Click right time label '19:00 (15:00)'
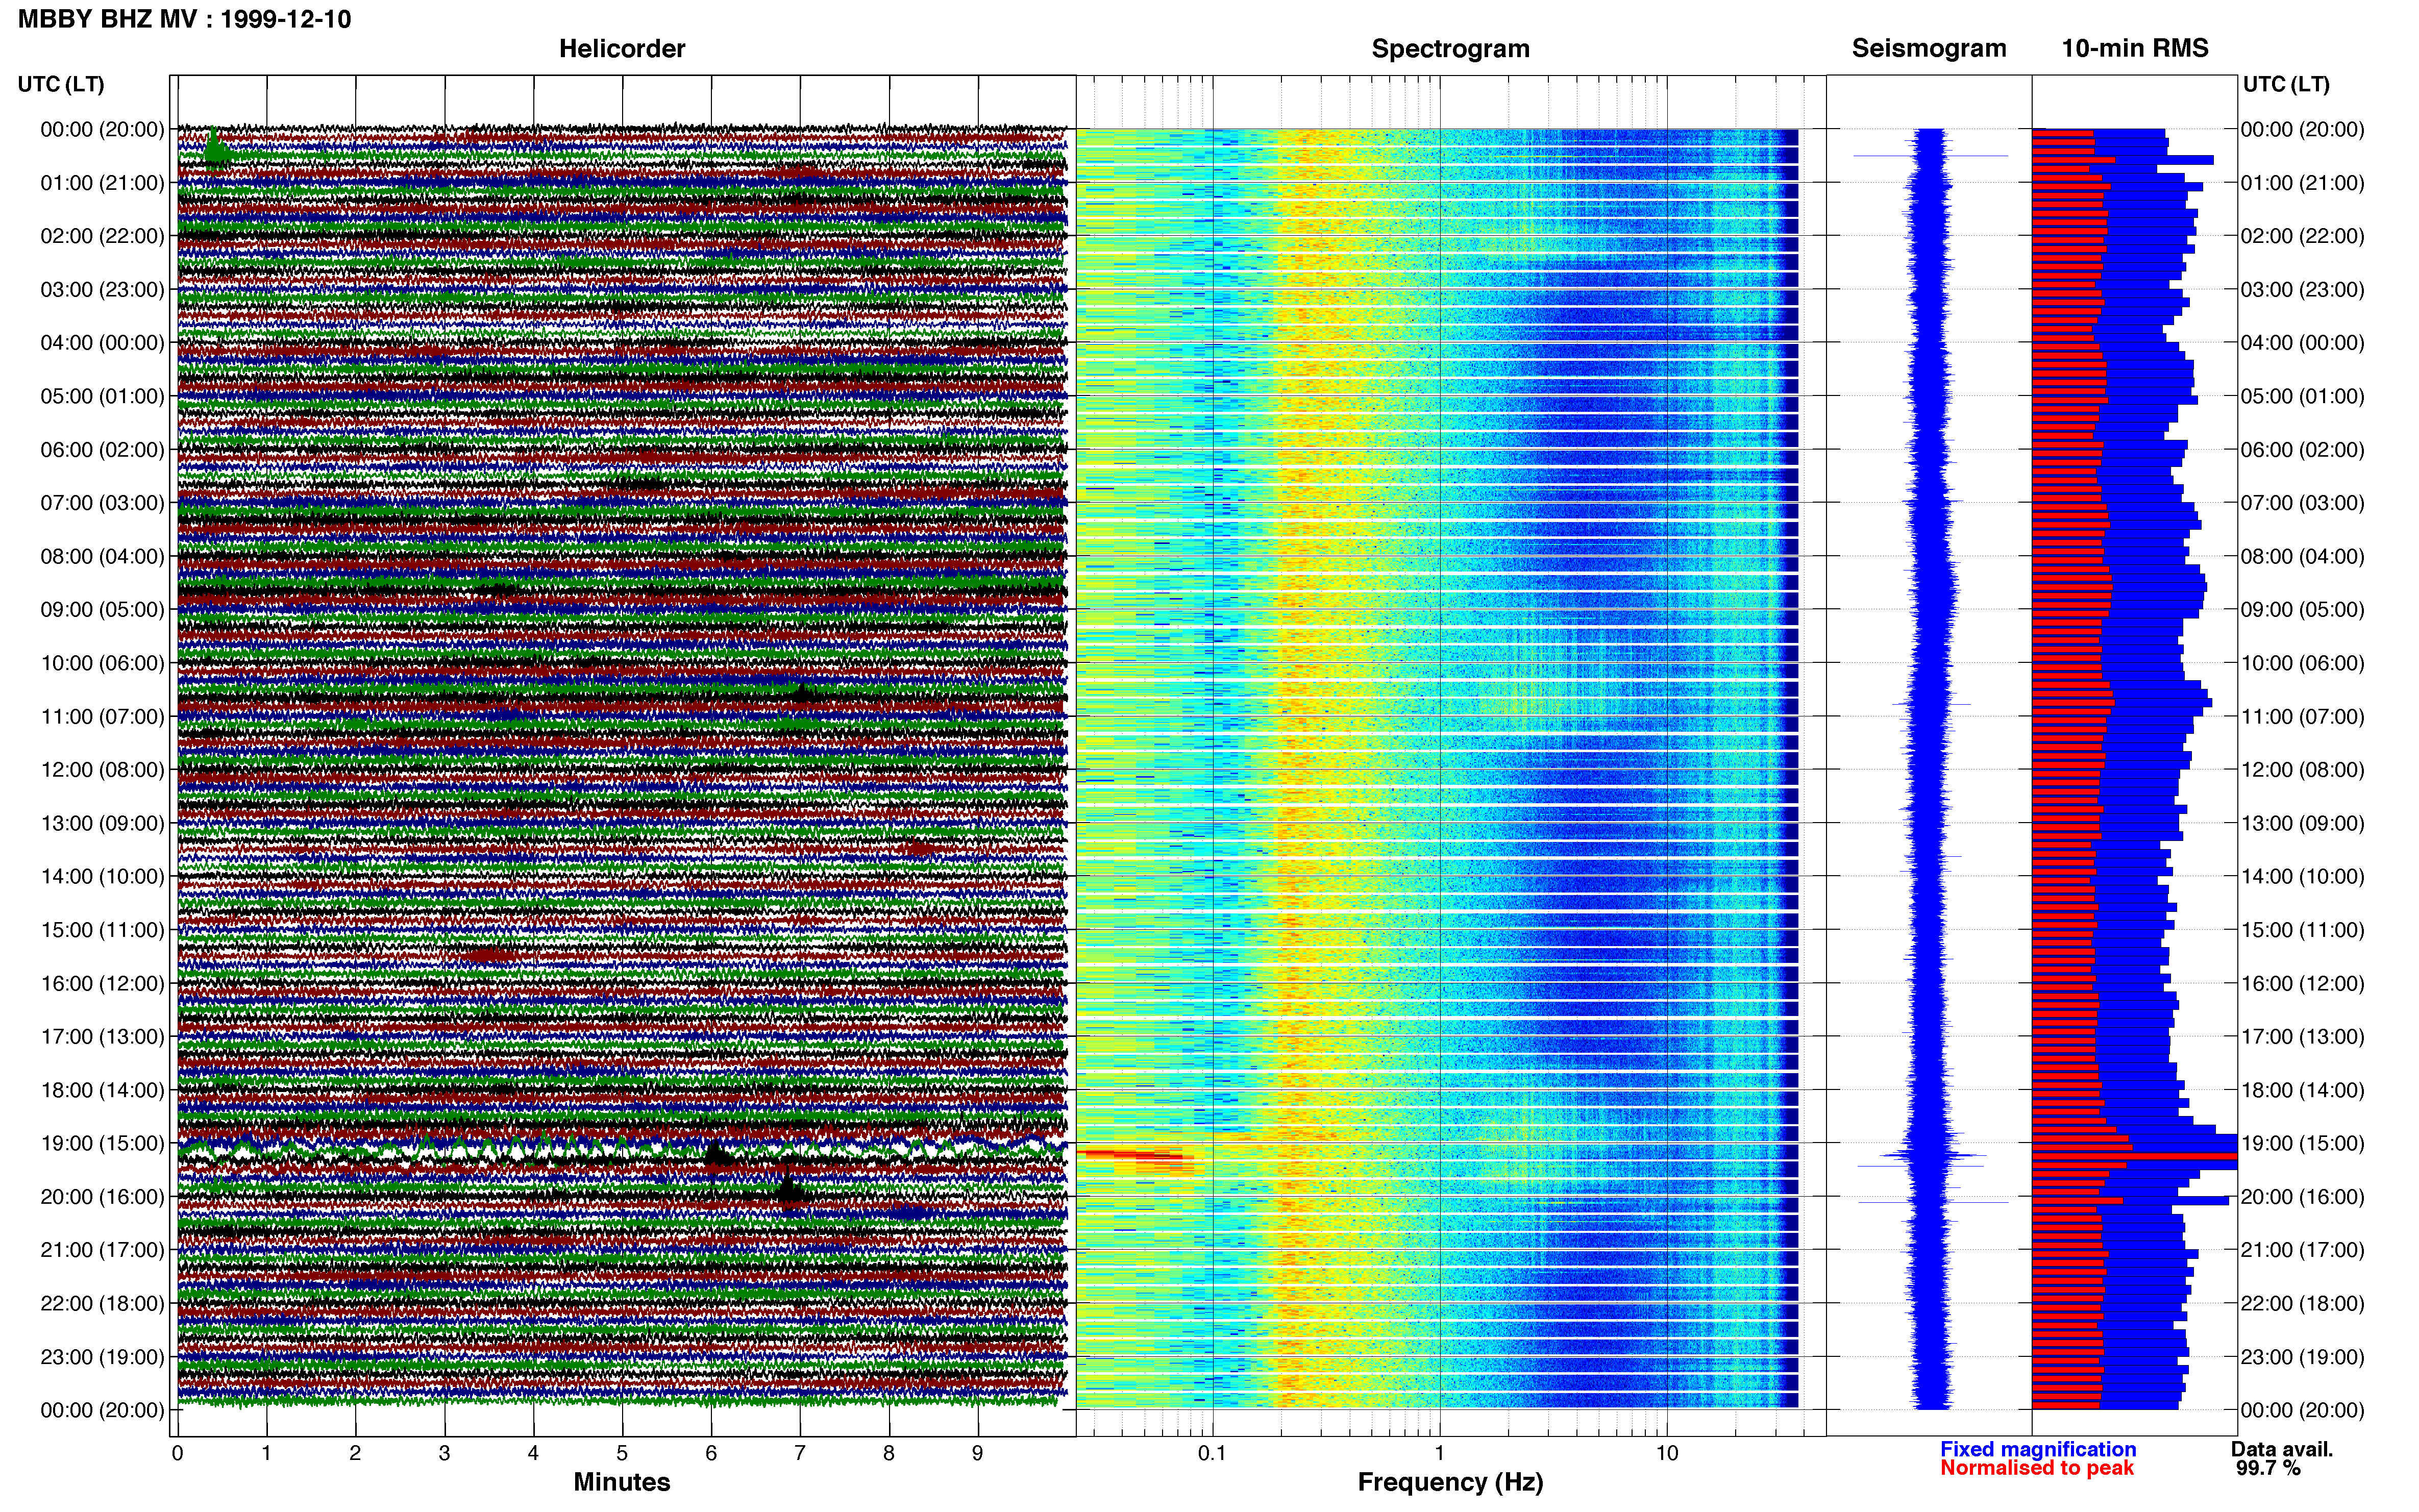This screenshot has height=1512, width=2419. [x=2302, y=1143]
